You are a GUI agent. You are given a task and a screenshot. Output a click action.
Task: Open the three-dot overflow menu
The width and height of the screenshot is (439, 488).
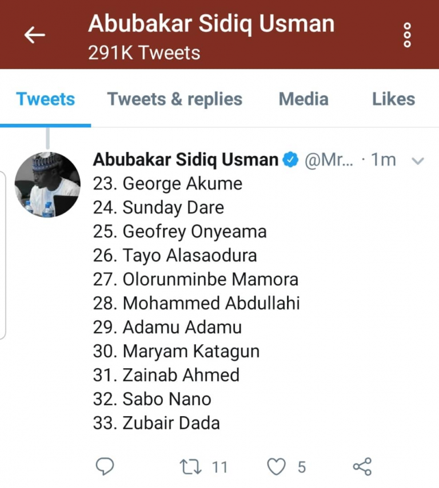(x=407, y=35)
